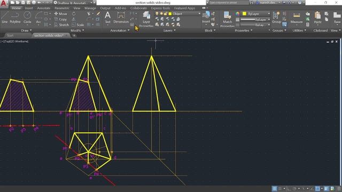The height and width of the screenshot is (192, 342).
Task: Toggle lineweight display icon in status bar
Action: [326, 188]
